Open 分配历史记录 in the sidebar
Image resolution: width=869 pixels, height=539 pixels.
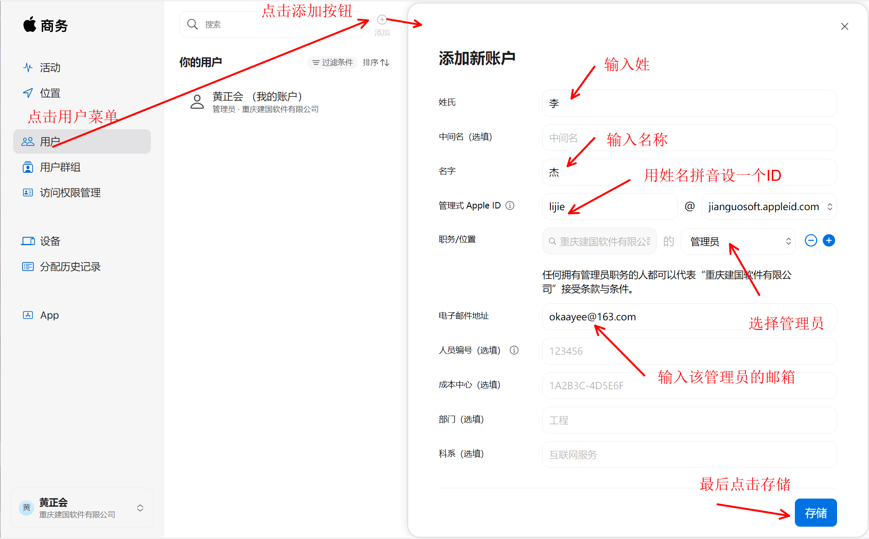coord(82,267)
